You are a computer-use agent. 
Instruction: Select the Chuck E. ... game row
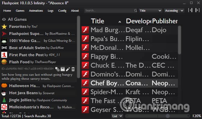pyautogui.click(x=129, y=65)
